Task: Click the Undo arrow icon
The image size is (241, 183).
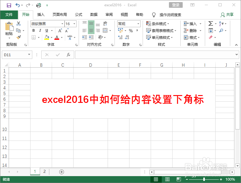Action: 18,5
